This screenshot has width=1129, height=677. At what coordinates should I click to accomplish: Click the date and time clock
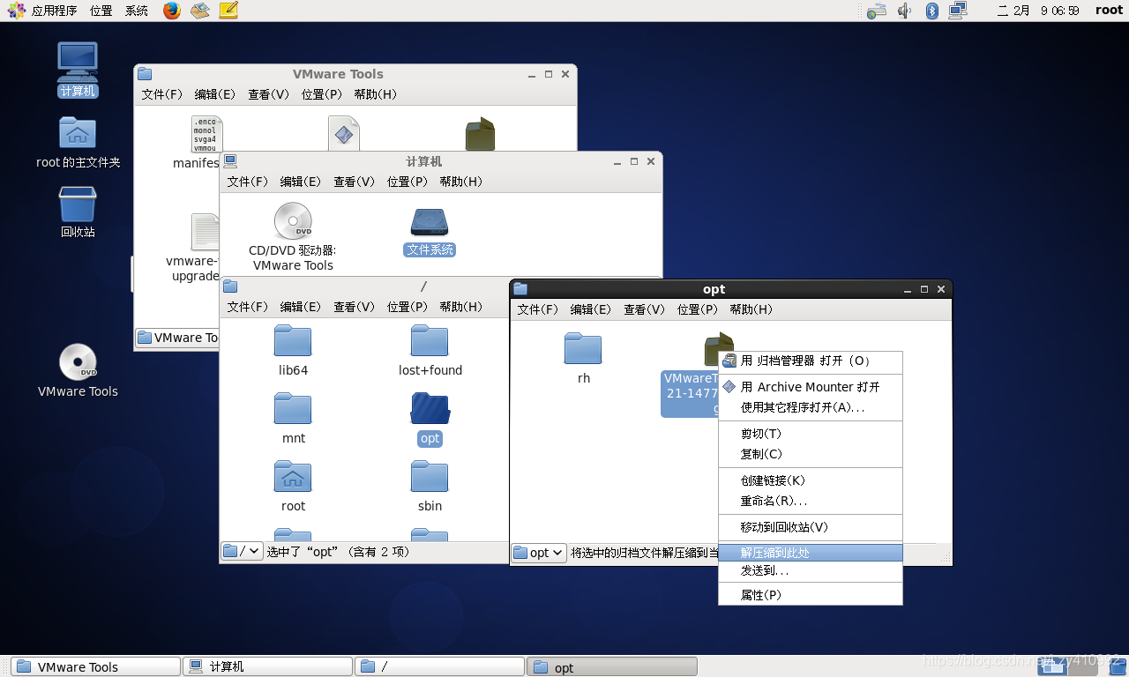[1038, 11]
